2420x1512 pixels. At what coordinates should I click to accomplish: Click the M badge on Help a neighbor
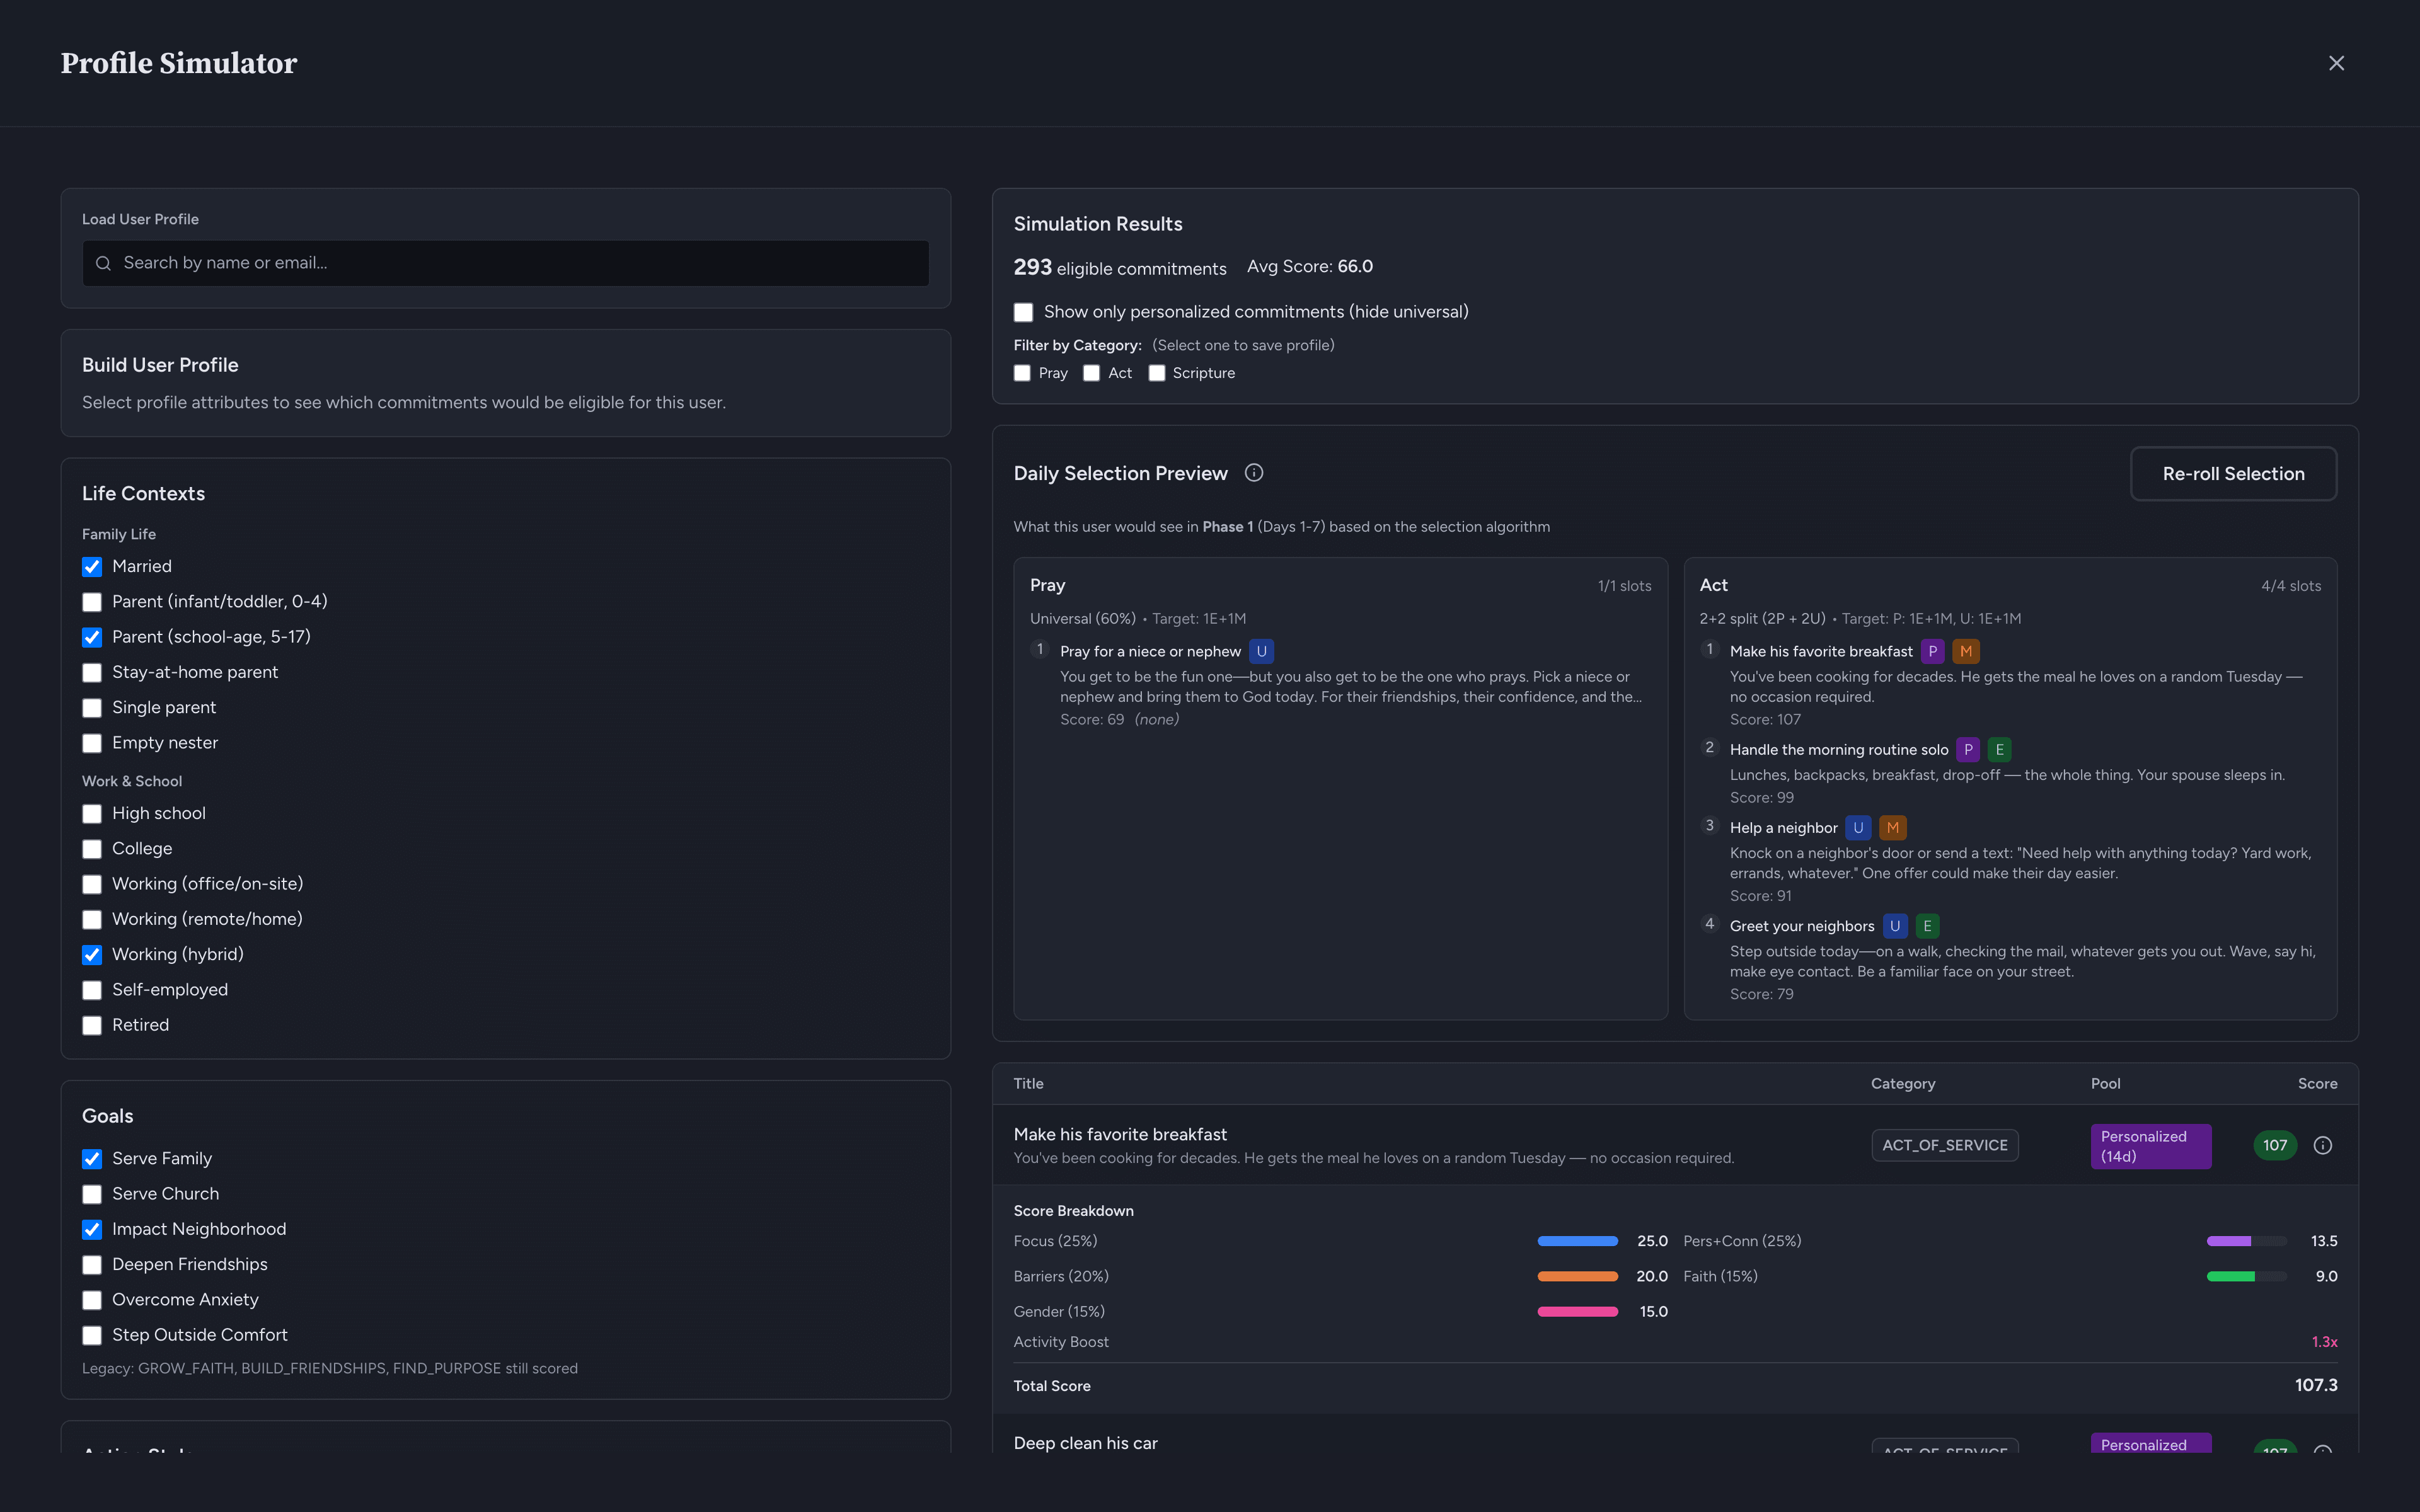pyautogui.click(x=1893, y=828)
